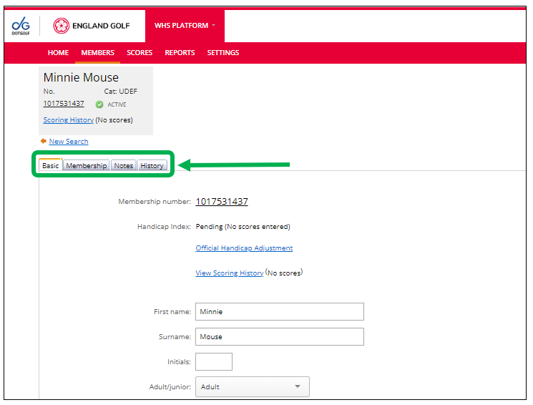Viewport: 533px width, 405px height.
Task: Click the empty Initials input field
Action: coord(214,361)
